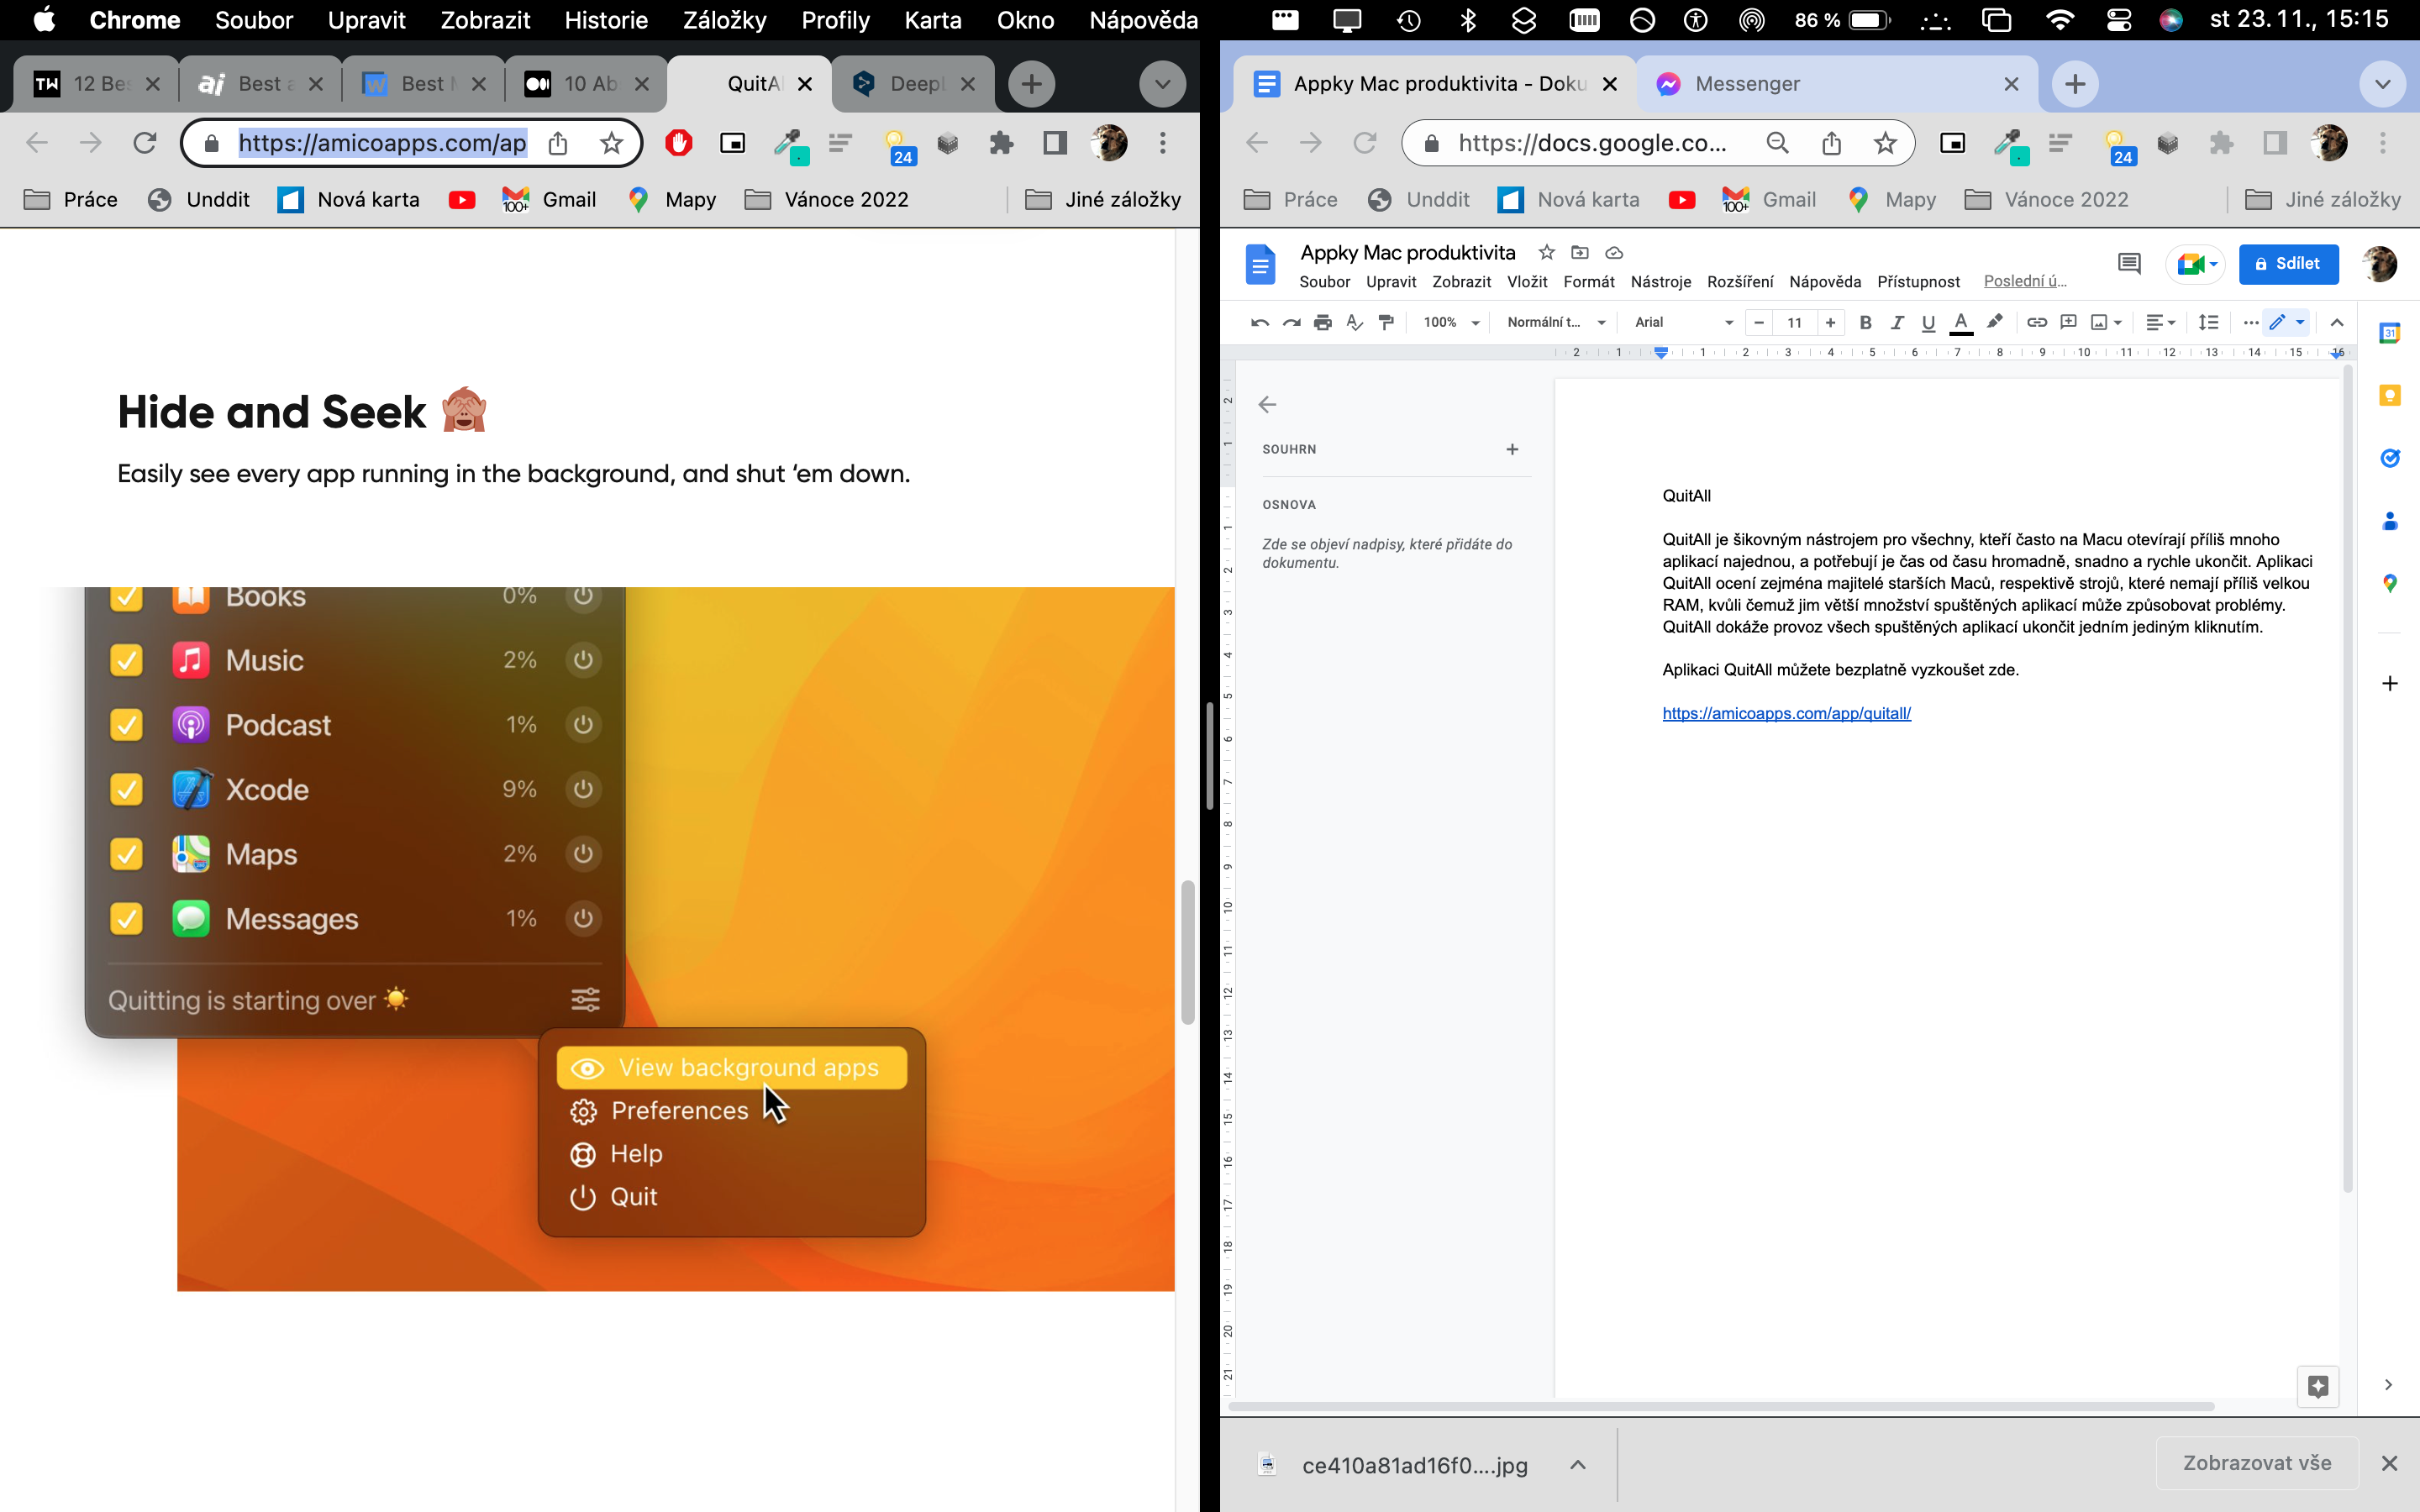Apply bold formatting in Docs

(x=1865, y=322)
